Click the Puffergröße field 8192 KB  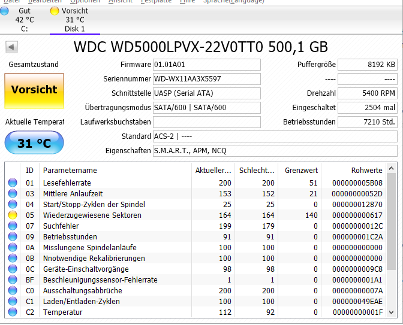click(x=367, y=65)
